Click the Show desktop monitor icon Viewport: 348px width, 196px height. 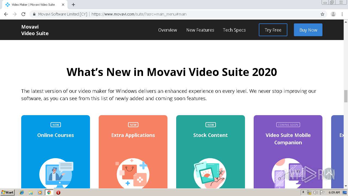pyautogui.click(x=344, y=192)
